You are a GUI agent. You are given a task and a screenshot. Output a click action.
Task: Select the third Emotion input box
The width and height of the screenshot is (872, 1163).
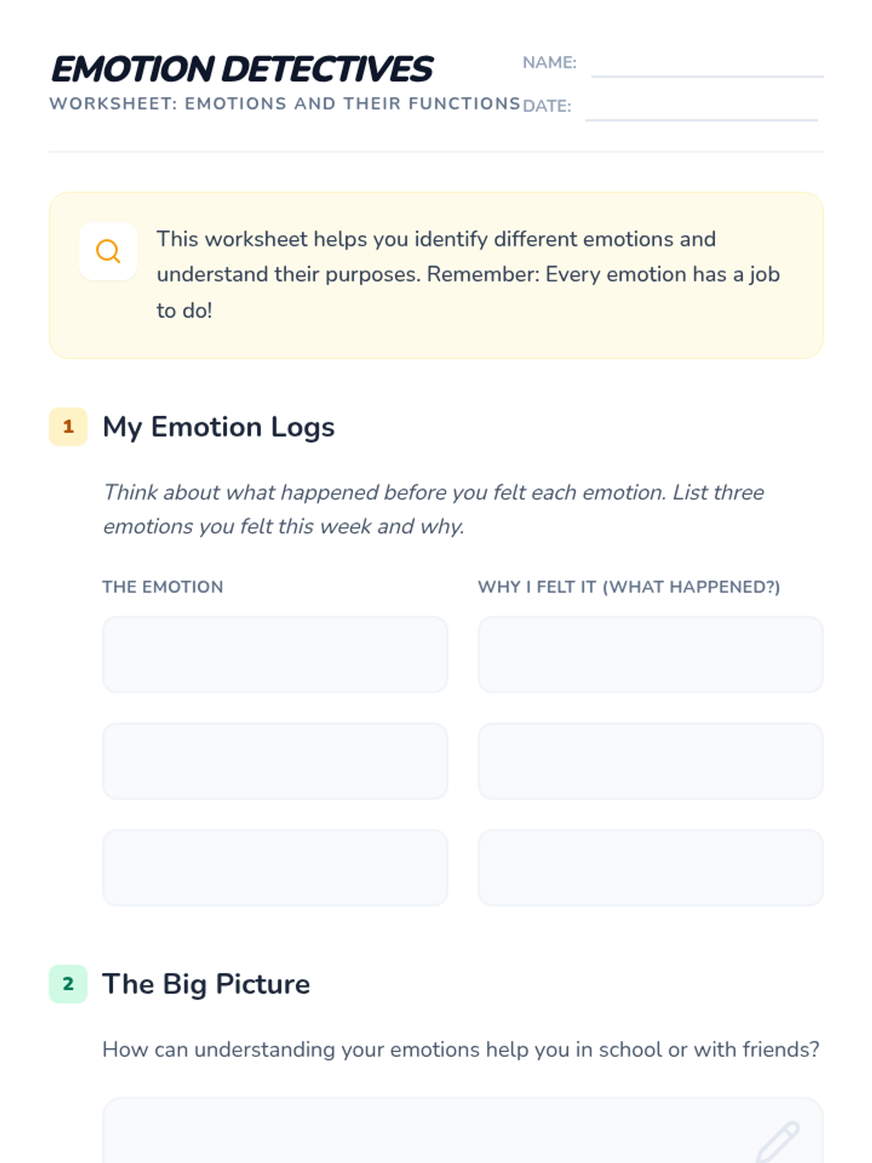click(x=275, y=867)
